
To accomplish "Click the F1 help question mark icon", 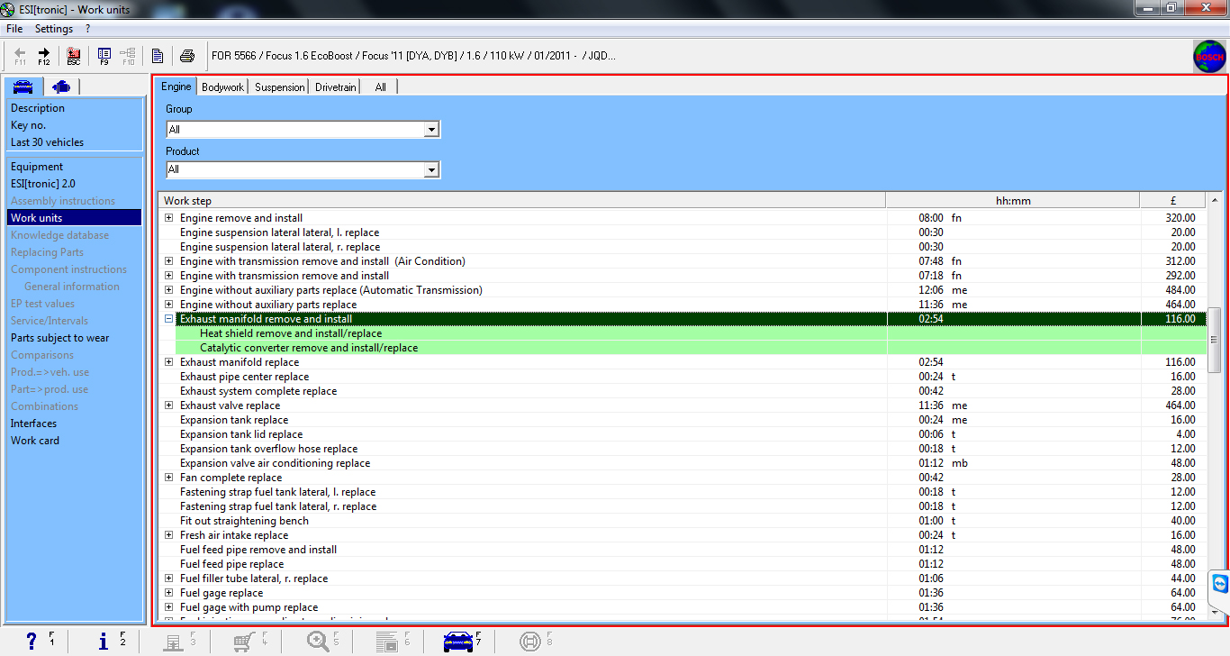I will point(32,641).
